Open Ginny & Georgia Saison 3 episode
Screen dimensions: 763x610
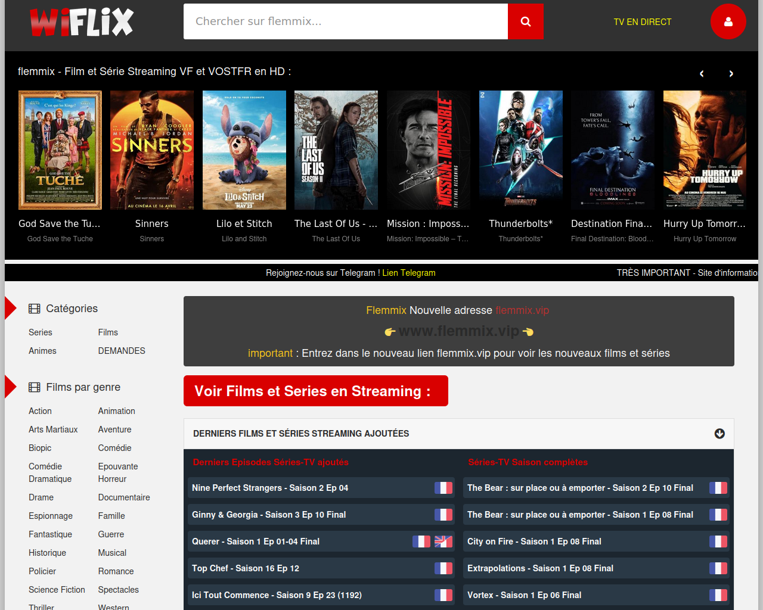tap(269, 515)
